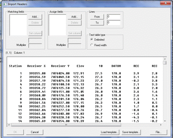The image size is (173, 138).
Task: Focus Matching fields Multiplier input
Action: click(35, 46)
